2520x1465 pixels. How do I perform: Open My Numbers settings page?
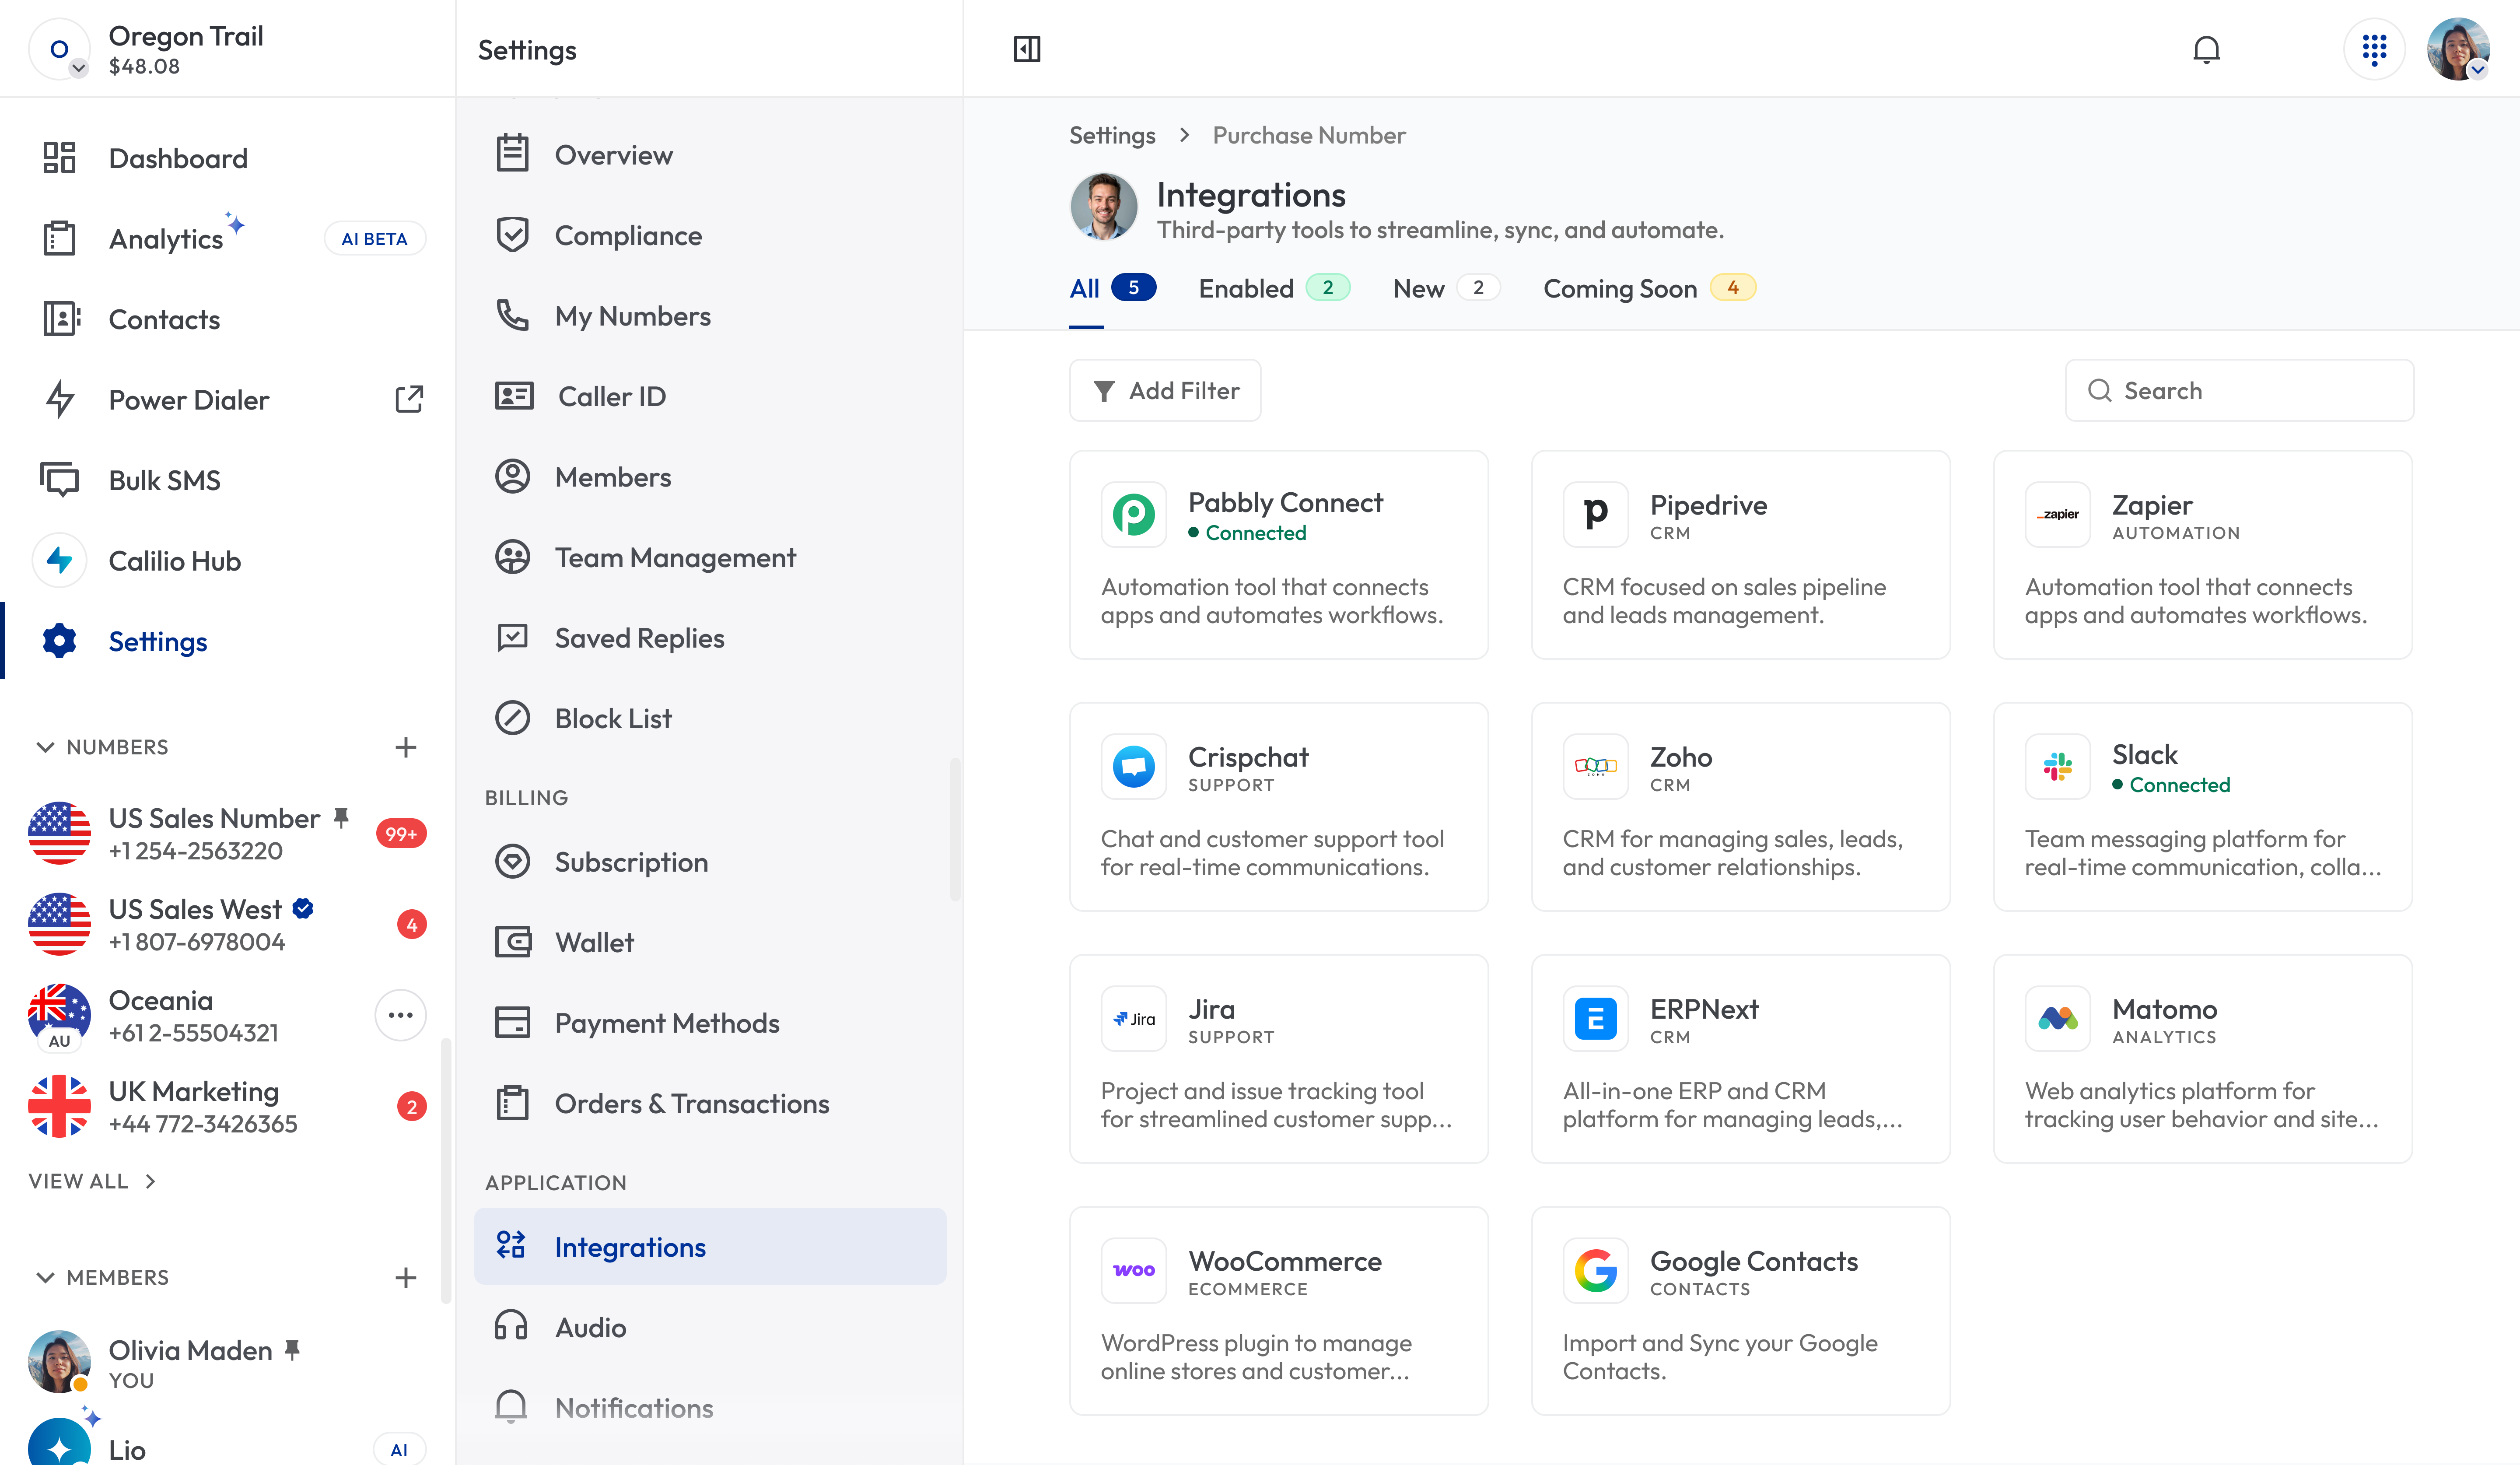710,316
